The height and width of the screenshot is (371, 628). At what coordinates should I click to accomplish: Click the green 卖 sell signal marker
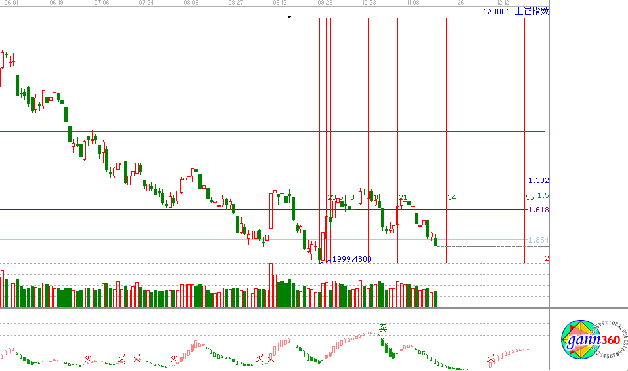[x=383, y=328]
